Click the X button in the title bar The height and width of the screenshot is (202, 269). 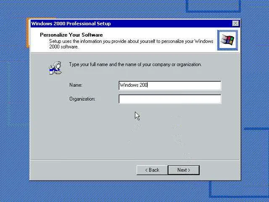click(235, 24)
